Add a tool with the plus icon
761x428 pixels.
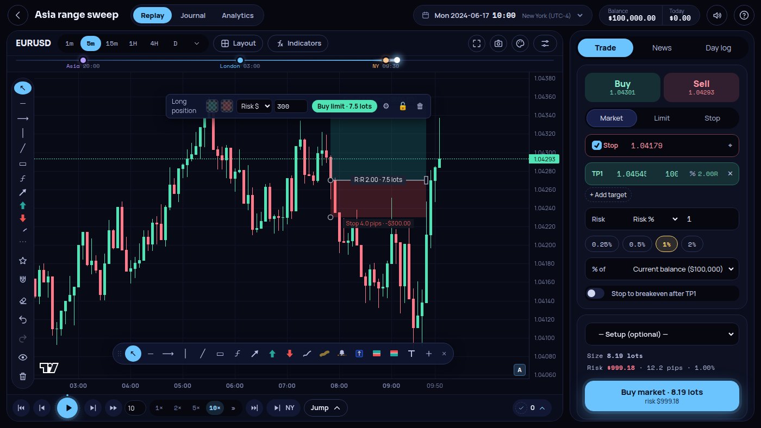(429, 354)
